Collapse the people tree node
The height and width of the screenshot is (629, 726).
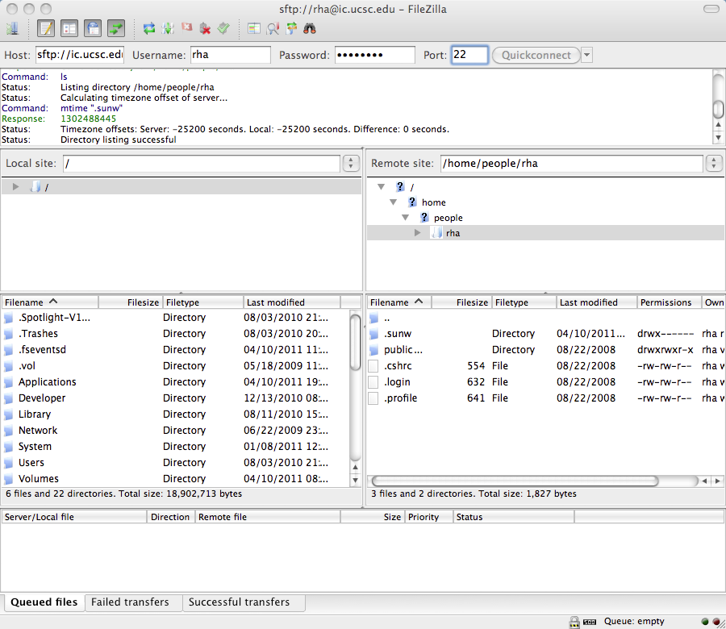[x=405, y=217]
